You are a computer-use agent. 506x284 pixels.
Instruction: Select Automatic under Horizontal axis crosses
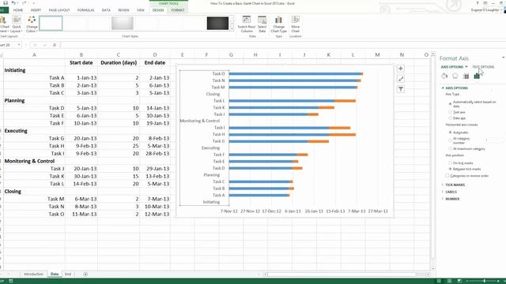coord(450,133)
